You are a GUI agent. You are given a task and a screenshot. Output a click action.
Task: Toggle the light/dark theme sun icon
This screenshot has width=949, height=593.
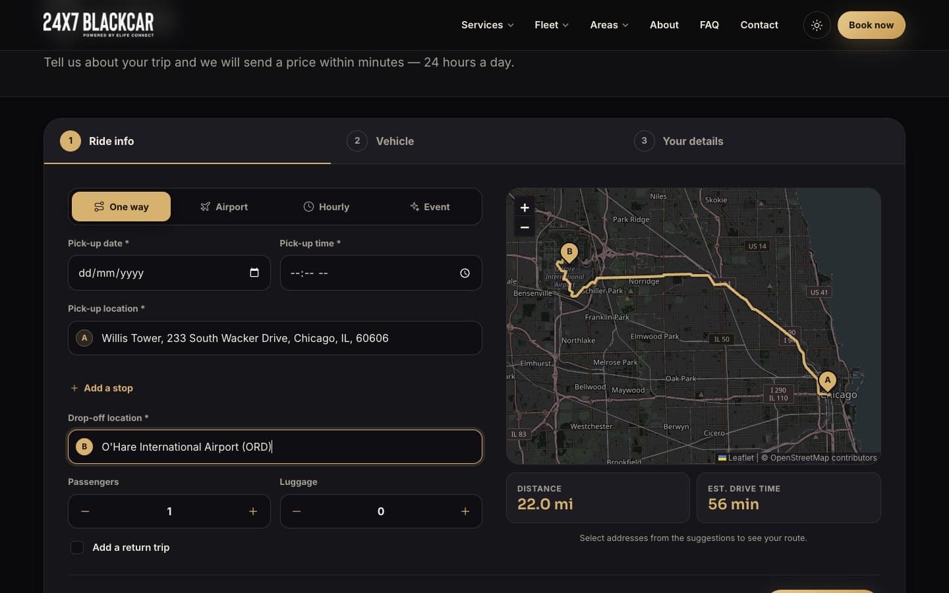pyautogui.click(x=817, y=25)
